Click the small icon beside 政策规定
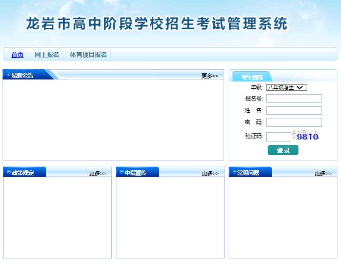341x261 pixels. [9, 172]
